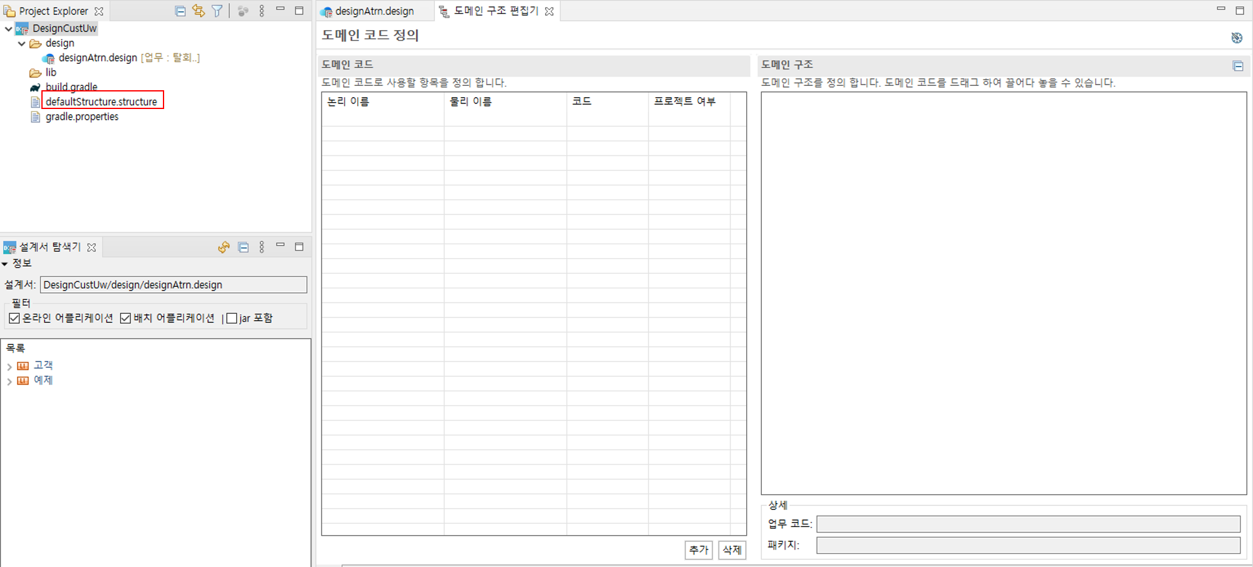Collapse all items in Project Explorer

click(180, 11)
